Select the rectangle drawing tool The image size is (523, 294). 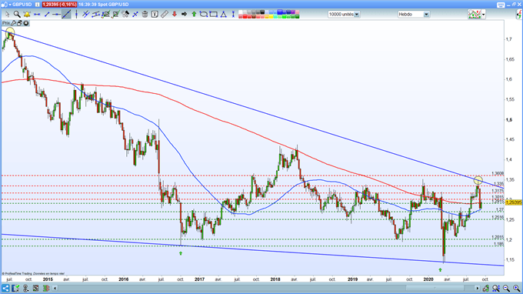214,15
